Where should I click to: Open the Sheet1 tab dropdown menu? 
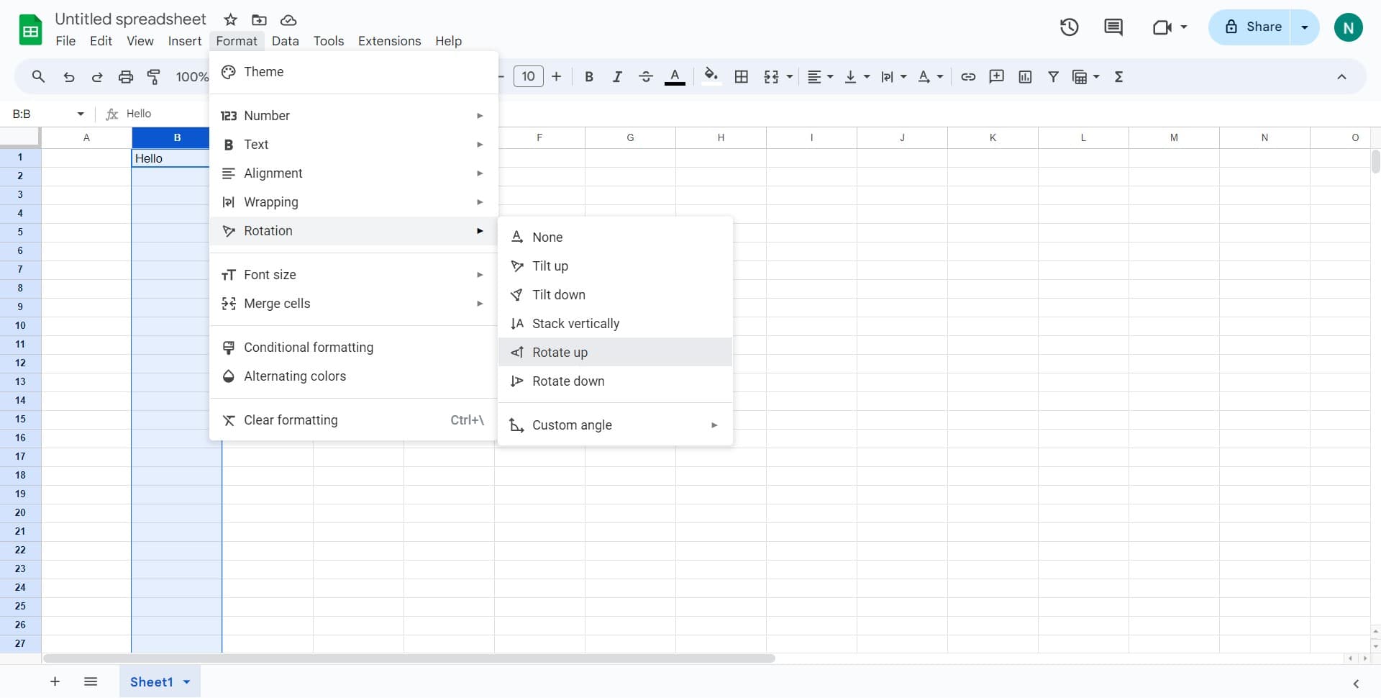186,681
